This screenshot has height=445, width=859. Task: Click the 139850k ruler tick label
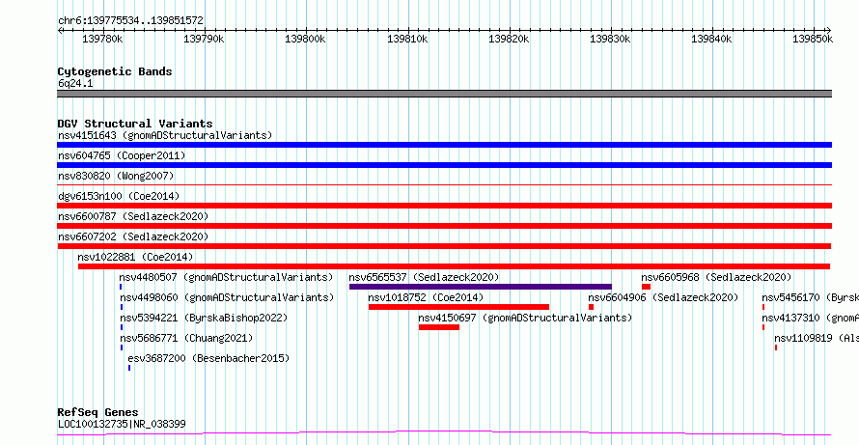pos(814,39)
